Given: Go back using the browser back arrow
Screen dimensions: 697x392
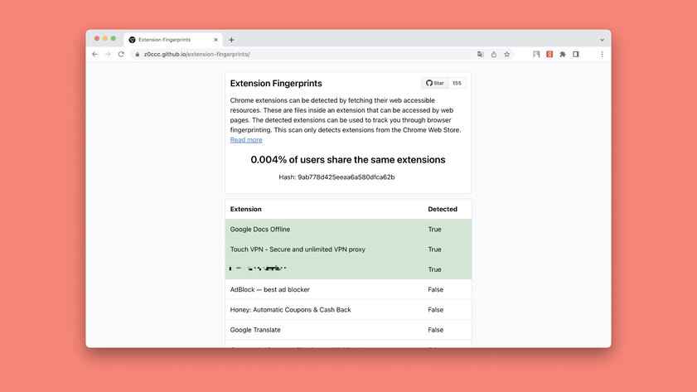Looking at the screenshot, I should [94, 54].
